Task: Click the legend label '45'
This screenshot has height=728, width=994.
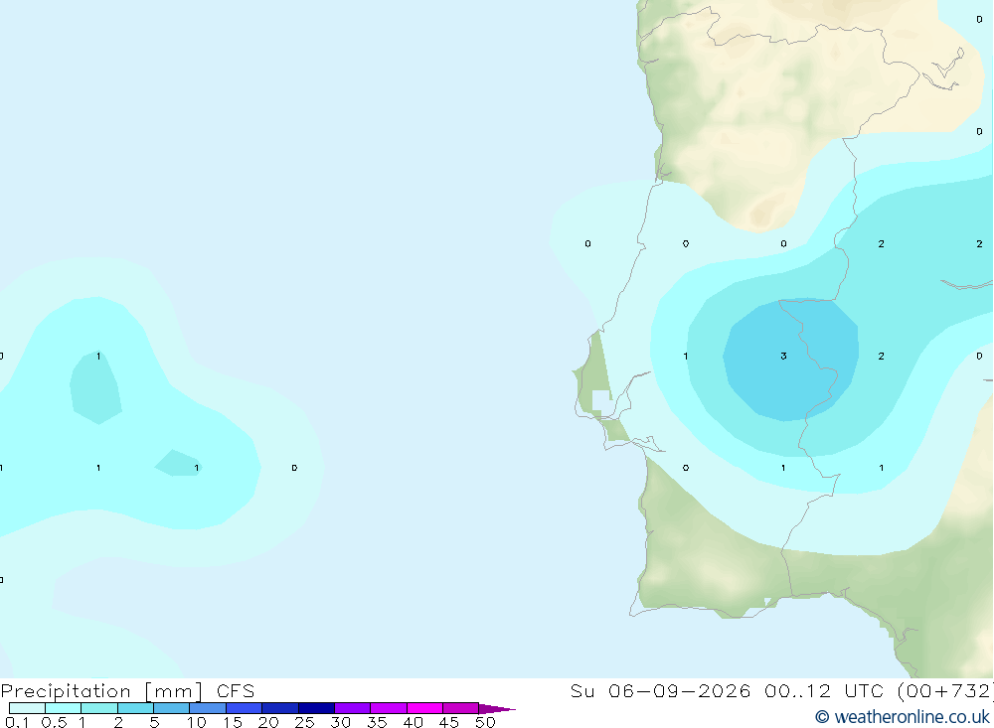Action: coord(449,722)
